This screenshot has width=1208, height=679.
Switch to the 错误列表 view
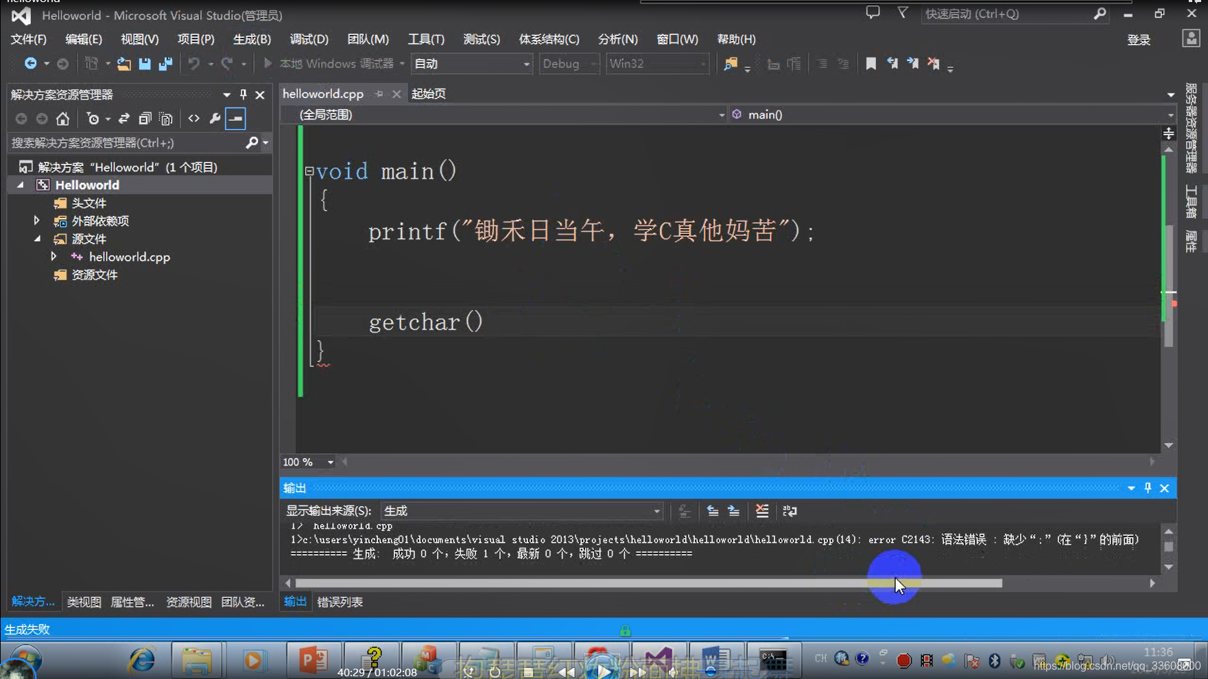(x=340, y=601)
